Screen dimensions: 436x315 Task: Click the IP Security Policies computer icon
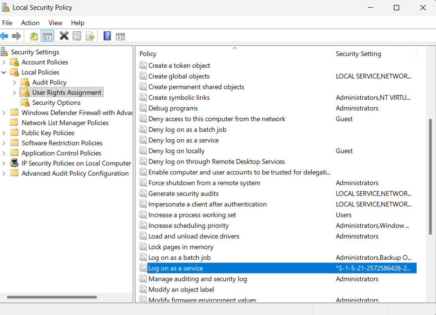[14, 163]
